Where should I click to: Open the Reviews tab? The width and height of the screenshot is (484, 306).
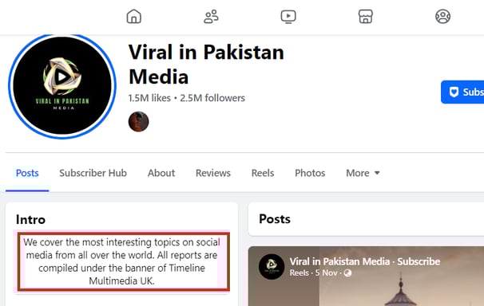pos(213,173)
